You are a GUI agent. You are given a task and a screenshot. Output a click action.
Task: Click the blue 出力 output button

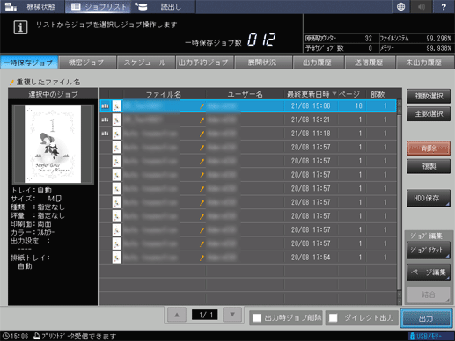tap(426, 318)
